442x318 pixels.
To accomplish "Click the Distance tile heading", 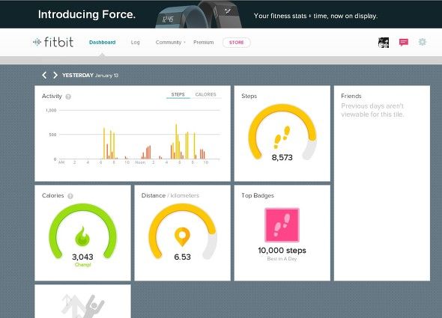I will tap(154, 195).
